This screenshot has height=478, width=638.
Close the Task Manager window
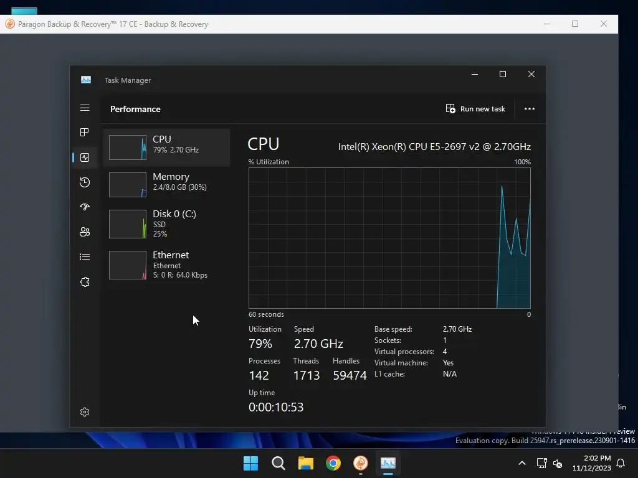[x=531, y=75]
